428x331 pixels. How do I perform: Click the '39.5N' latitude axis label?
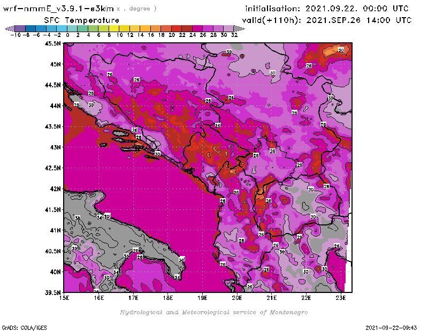pos(52,292)
